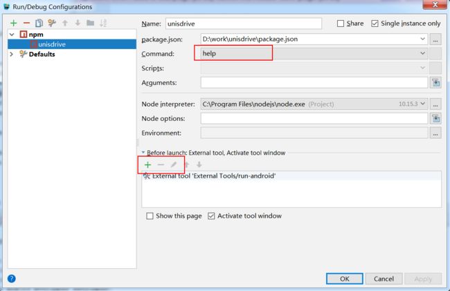Select External tool run-android launch entry
Screen dimensions: 450x291
tap(291, 176)
